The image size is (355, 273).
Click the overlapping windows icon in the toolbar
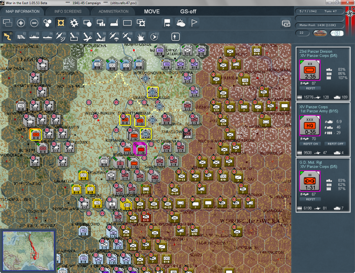click(8, 23)
